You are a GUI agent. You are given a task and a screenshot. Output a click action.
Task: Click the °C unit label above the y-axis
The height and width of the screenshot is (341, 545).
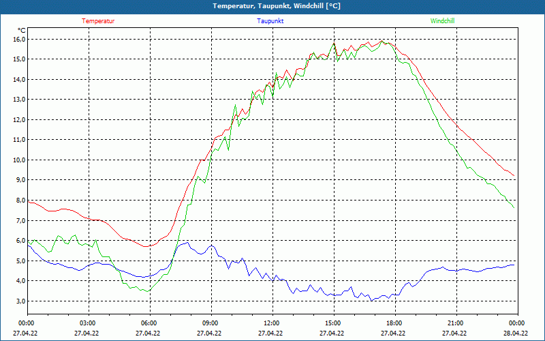point(22,31)
